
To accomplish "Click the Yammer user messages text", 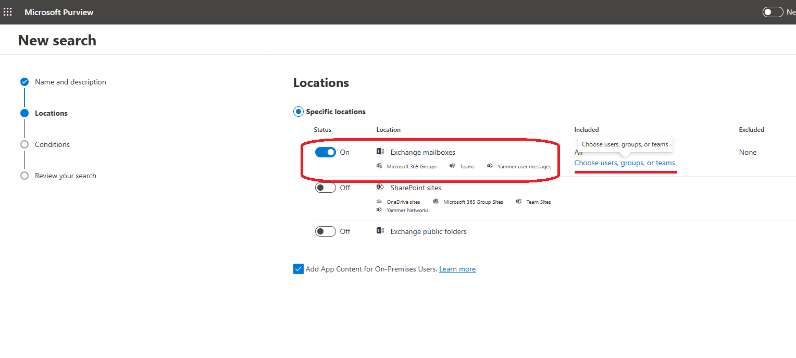I will coord(525,167).
